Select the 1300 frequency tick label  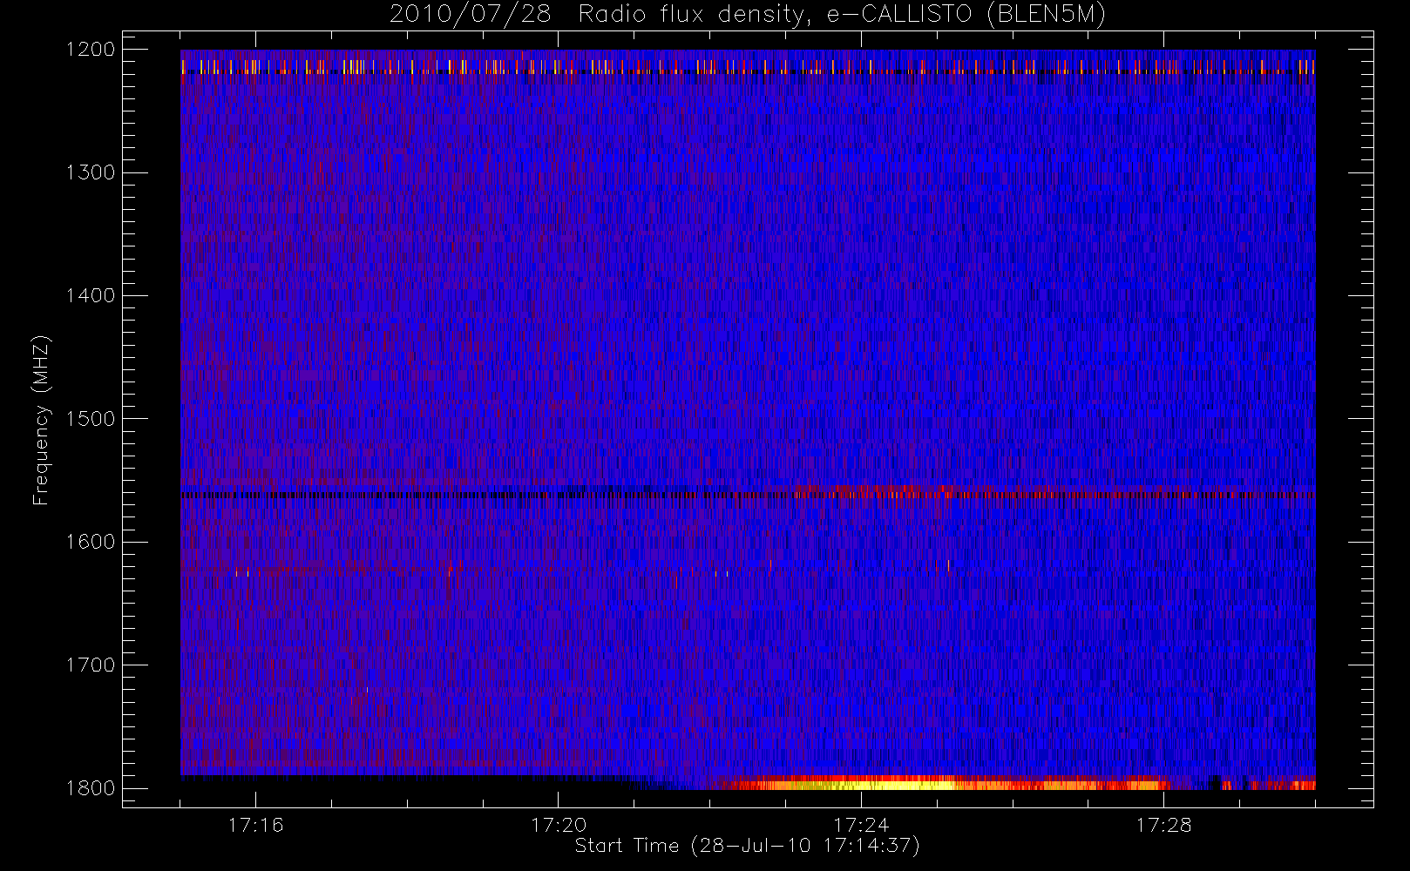coord(91,172)
